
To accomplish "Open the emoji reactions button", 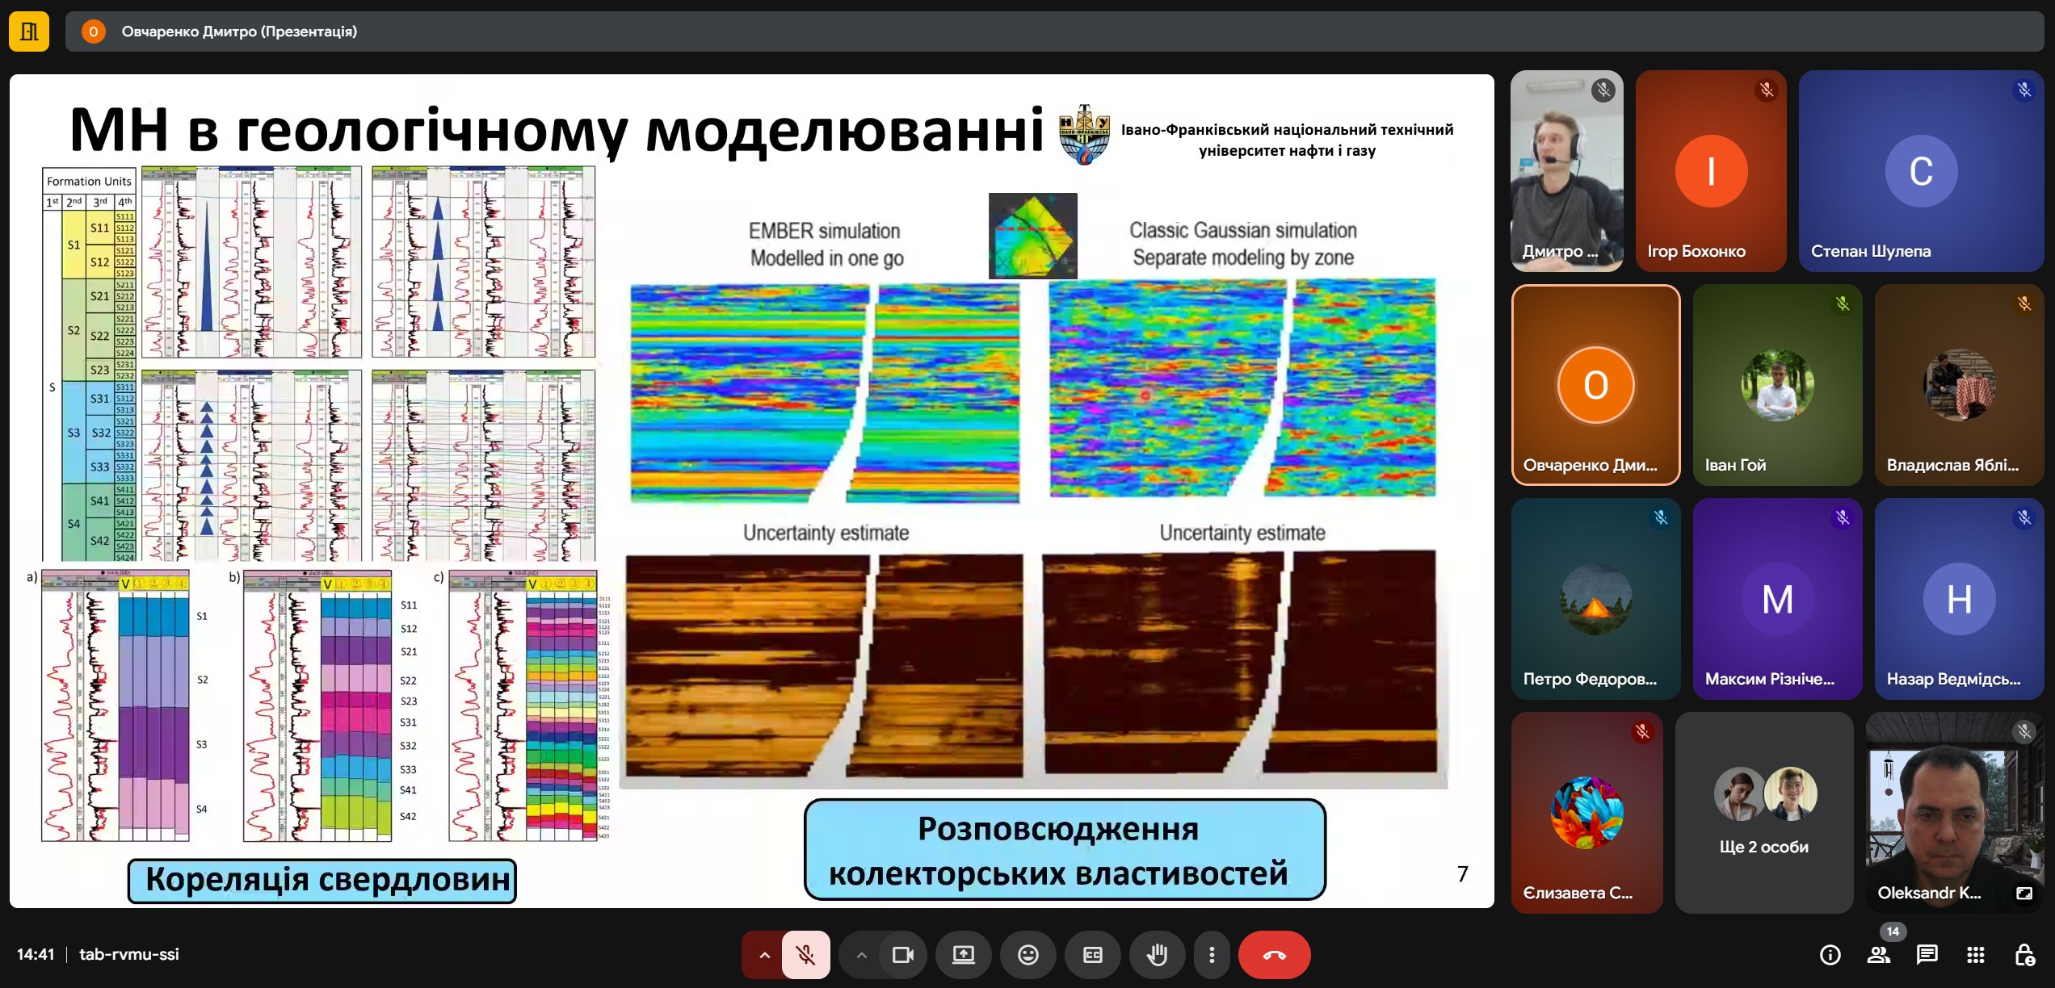I will coord(1027,955).
